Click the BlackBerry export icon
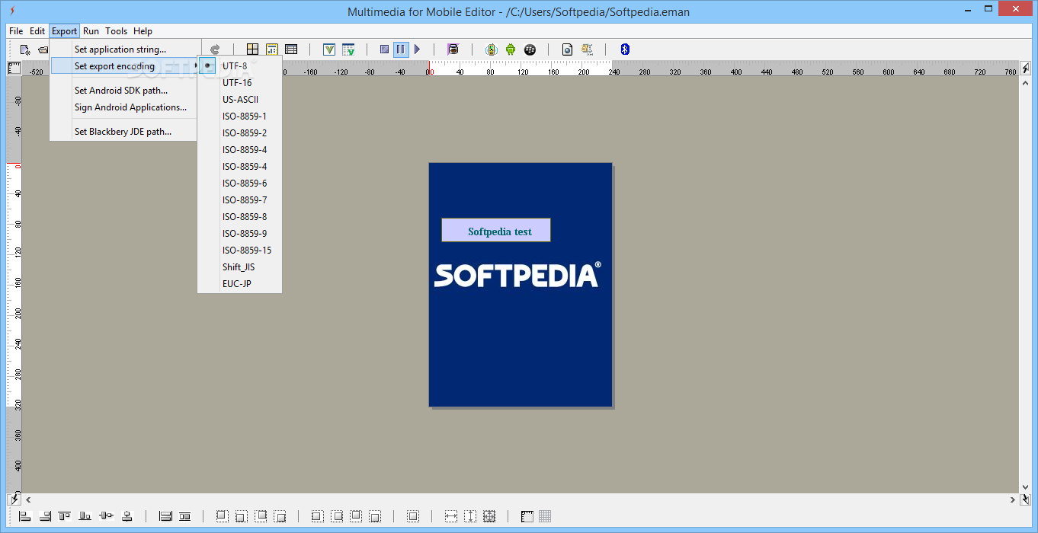This screenshot has width=1038, height=533. coord(530,49)
